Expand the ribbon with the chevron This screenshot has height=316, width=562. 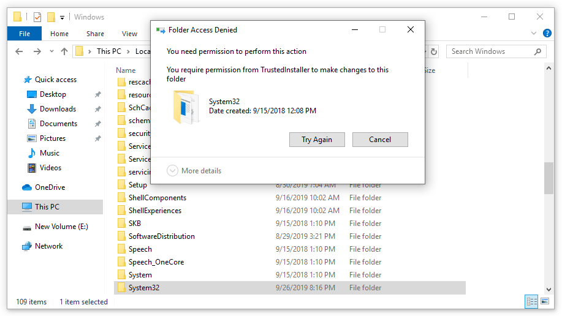click(x=533, y=34)
